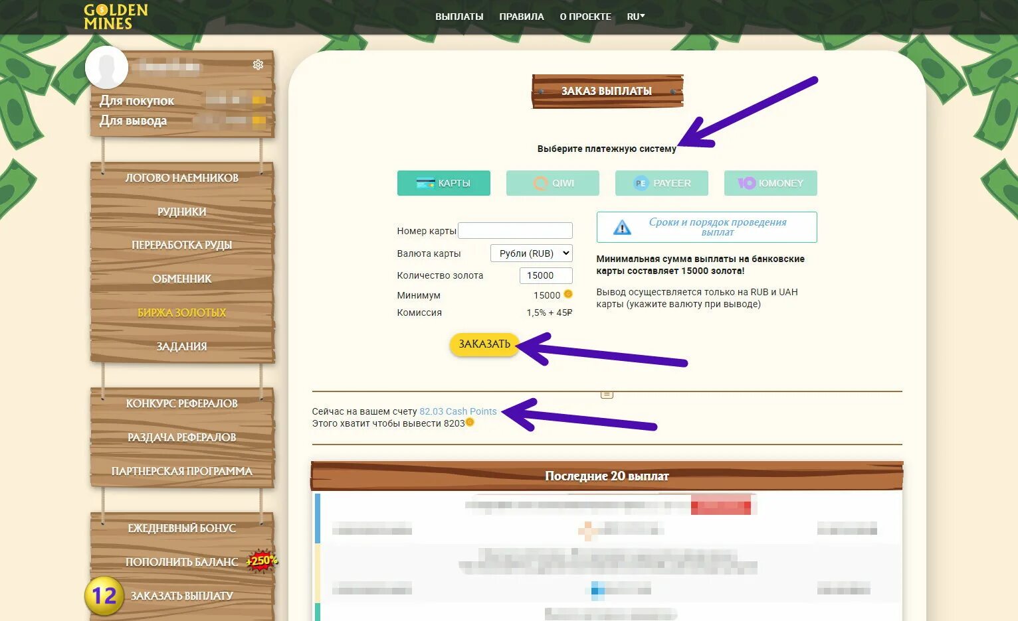Viewport: 1018px width, 621px height.
Task: Click the yellow Заказать button
Action: (x=484, y=344)
